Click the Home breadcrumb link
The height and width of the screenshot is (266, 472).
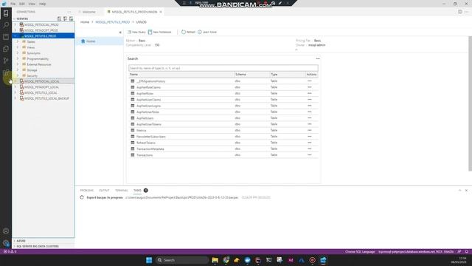[85, 22]
